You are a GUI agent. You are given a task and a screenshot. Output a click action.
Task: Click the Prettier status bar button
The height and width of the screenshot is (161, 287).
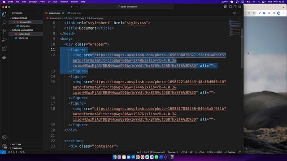[x=230, y=152]
